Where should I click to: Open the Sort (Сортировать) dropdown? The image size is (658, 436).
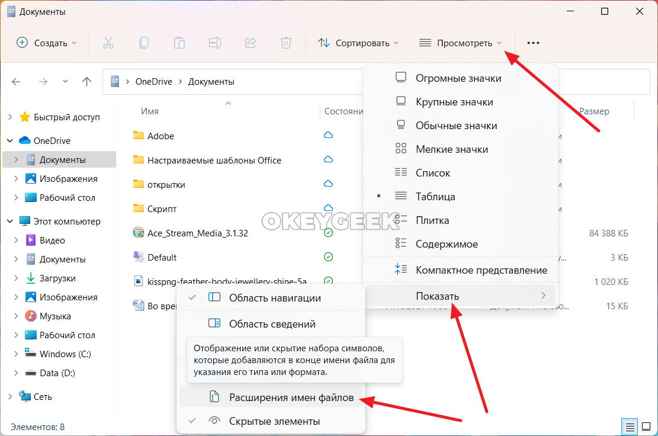(x=358, y=43)
